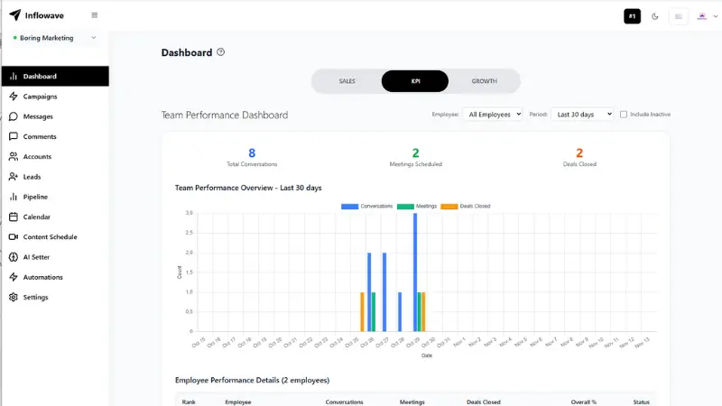The image size is (722, 406).
Task: Toggle Deals Closed orange legend swatch
Action: [449, 207]
